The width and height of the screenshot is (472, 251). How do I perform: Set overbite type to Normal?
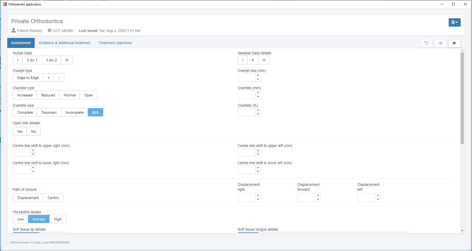pos(70,95)
